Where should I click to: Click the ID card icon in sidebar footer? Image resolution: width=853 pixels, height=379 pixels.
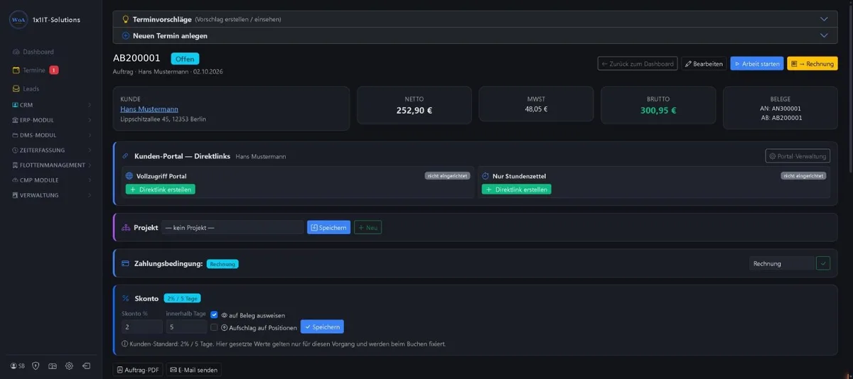tap(53, 366)
